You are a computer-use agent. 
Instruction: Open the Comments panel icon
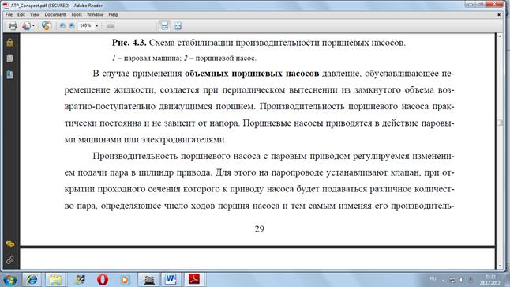9,244
